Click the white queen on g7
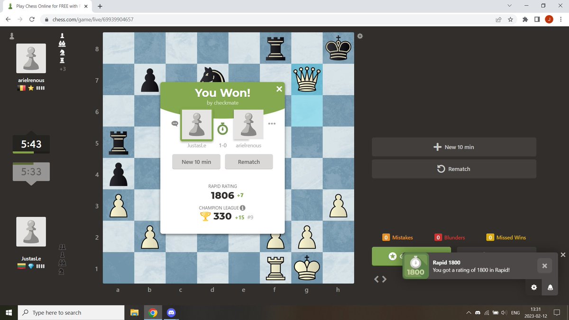 pyautogui.click(x=307, y=79)
